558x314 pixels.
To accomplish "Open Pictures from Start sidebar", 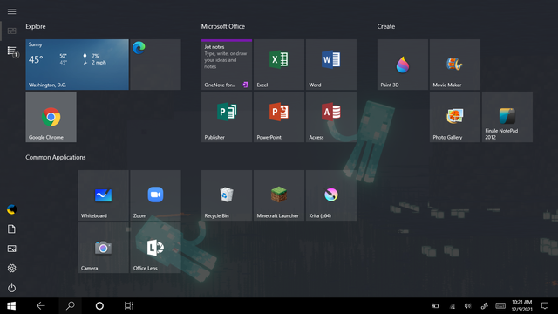I will pos(11,249).
